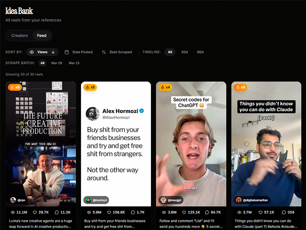Open the @hormozi creator tag

point(96,200)
